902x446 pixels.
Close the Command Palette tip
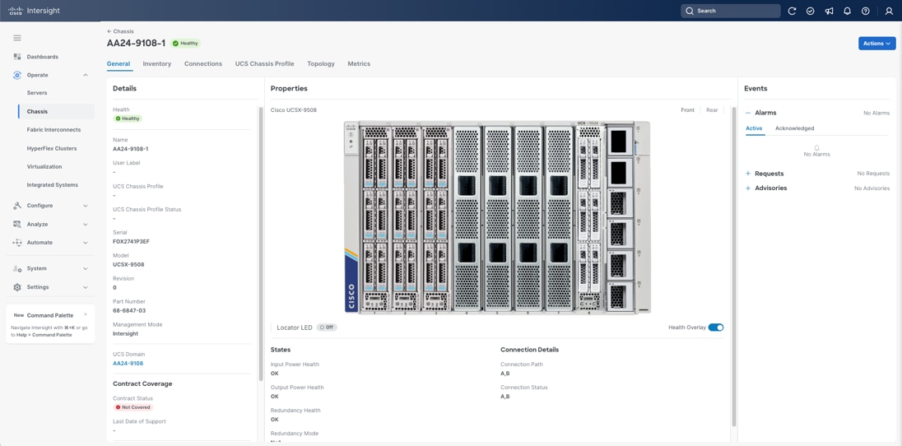[x=86, y=314]
